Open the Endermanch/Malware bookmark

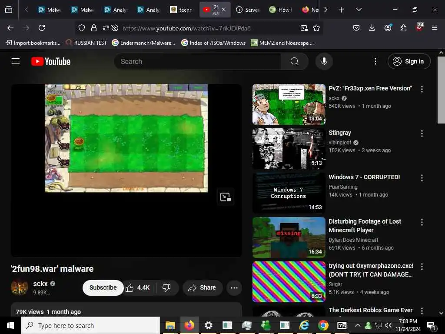143,43
